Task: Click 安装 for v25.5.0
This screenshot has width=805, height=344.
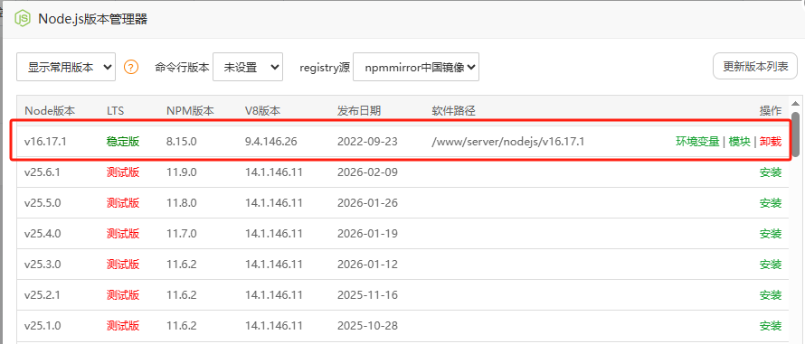Action: tap(771, 203)
